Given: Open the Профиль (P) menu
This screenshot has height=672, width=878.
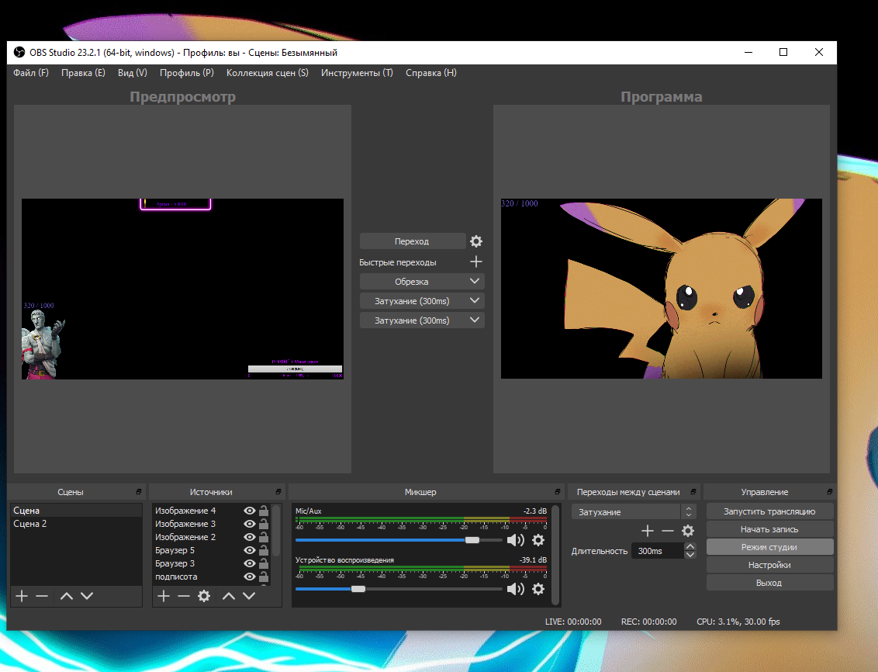Looking at the screenshot, I should point(186,73).
